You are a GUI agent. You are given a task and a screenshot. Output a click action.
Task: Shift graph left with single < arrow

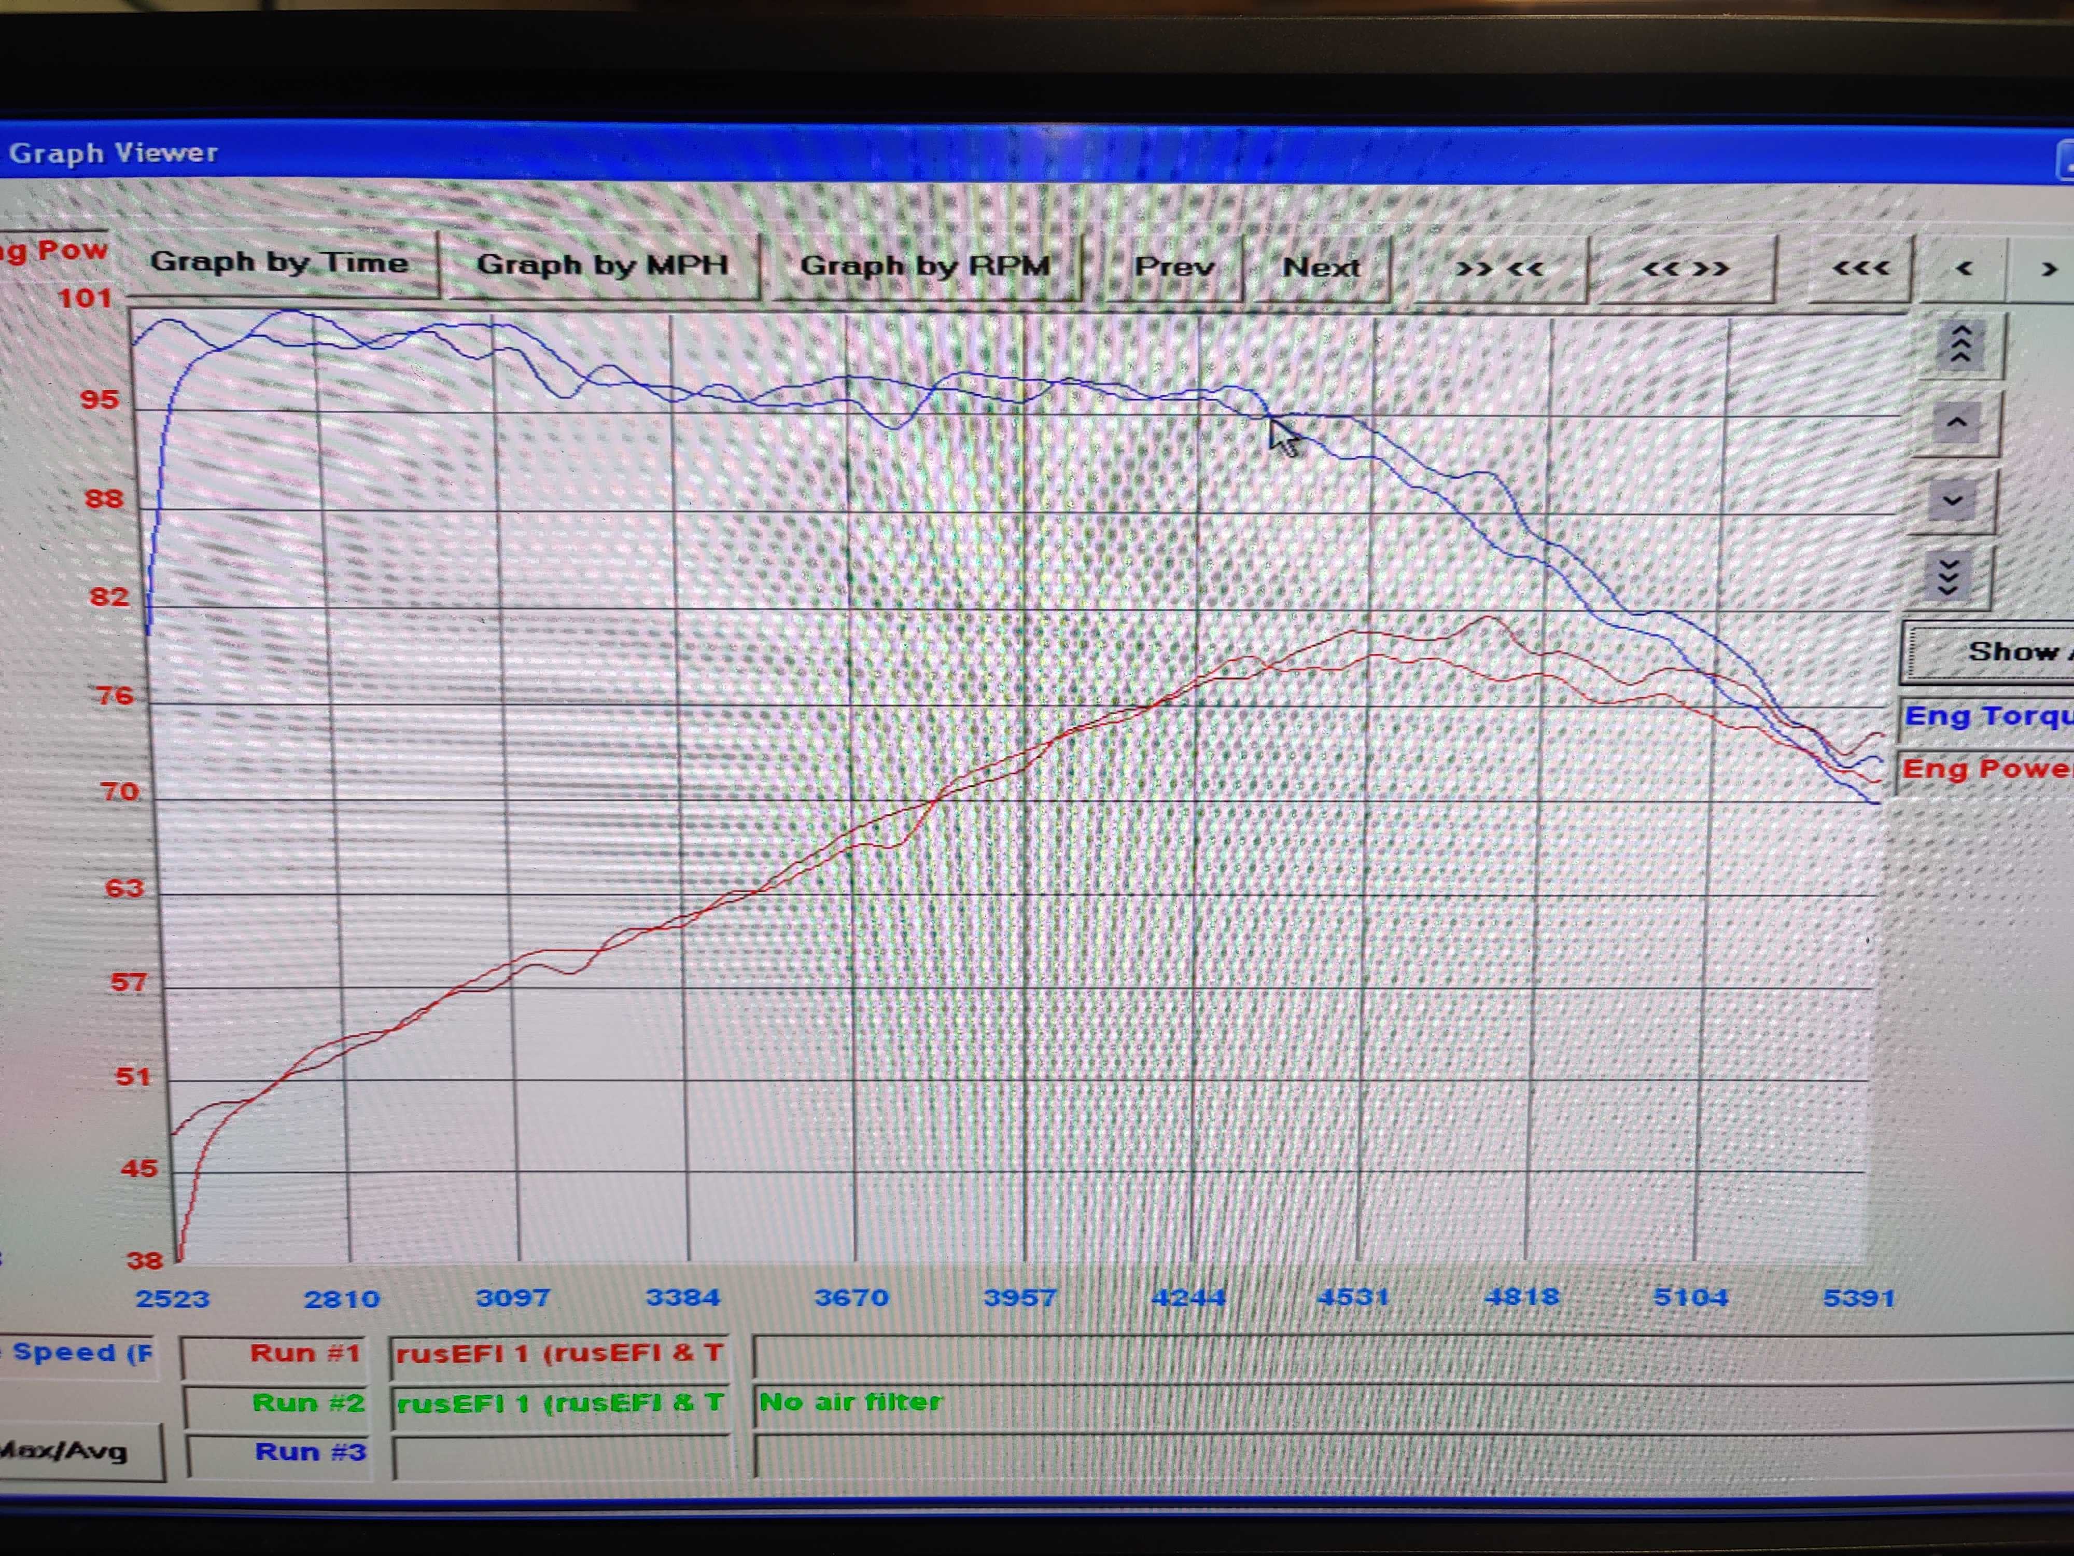(1964, 269)
